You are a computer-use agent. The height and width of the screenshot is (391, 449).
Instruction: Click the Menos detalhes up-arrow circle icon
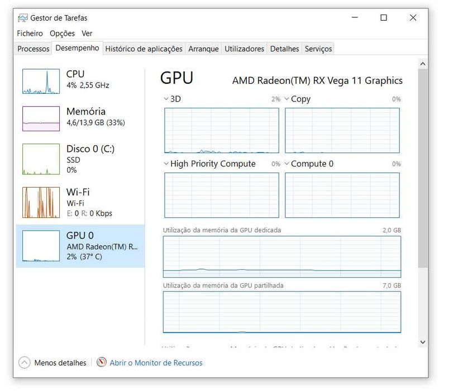coord(25,363)
